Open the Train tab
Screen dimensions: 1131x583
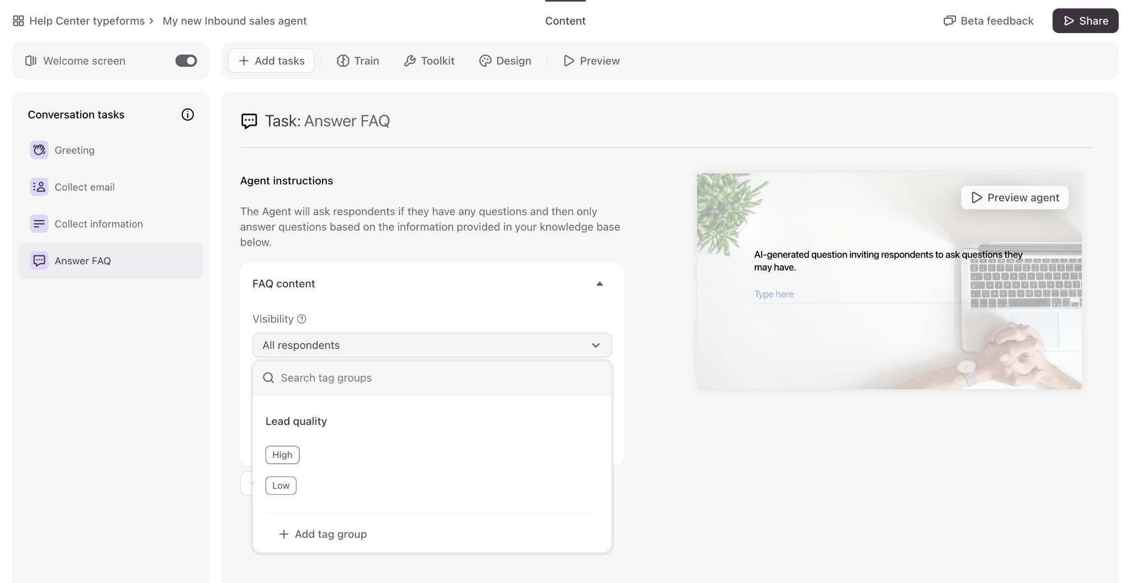pyautogui.click(x=358, y=61)
